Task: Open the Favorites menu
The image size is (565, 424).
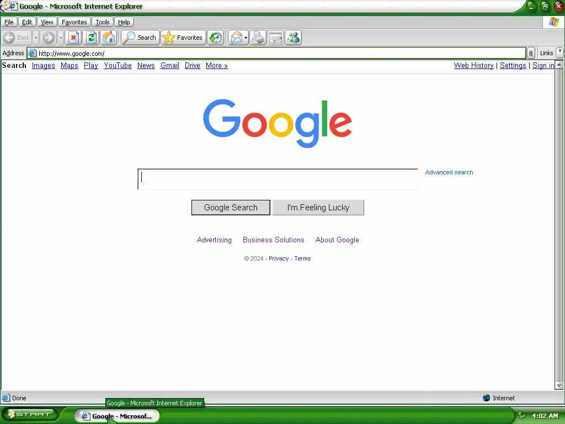Action: 74,22
